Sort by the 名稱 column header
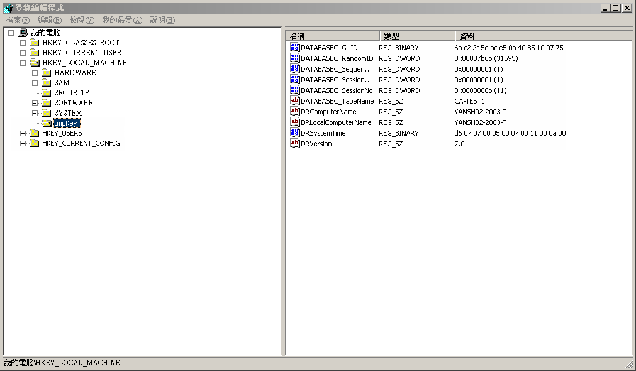 (x=332, y=36)
